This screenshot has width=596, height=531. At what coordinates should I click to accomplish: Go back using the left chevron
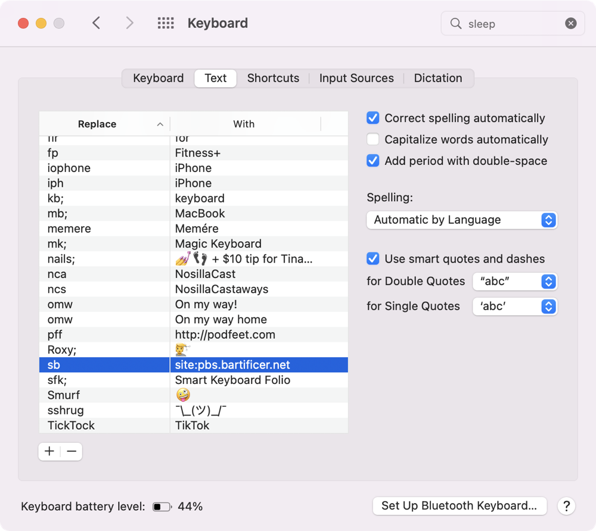tap(96, 23)
